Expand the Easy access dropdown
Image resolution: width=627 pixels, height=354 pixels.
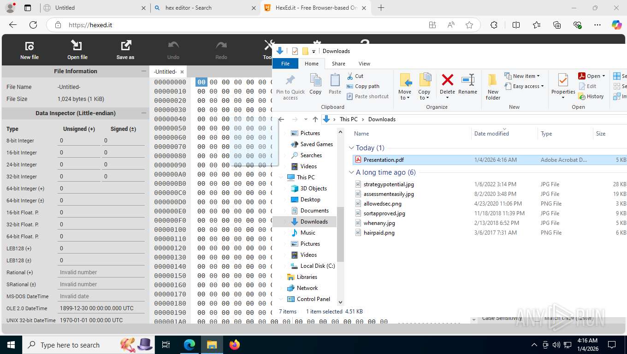[542, 86]
